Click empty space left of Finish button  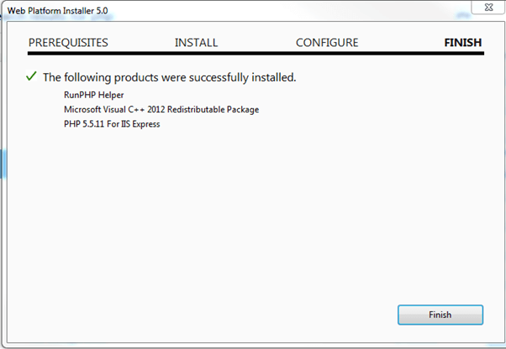pyautogui.click(x=252, y=315)
